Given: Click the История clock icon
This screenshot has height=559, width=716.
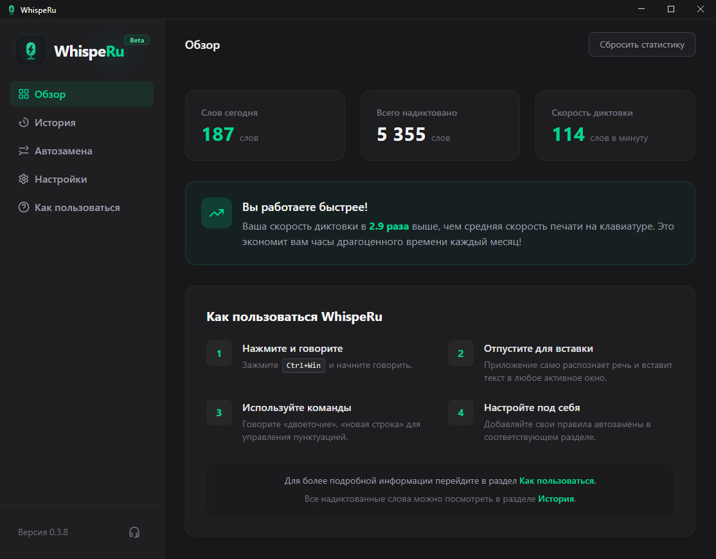Looking at the screenshot, I should click(x=24, y=122).
